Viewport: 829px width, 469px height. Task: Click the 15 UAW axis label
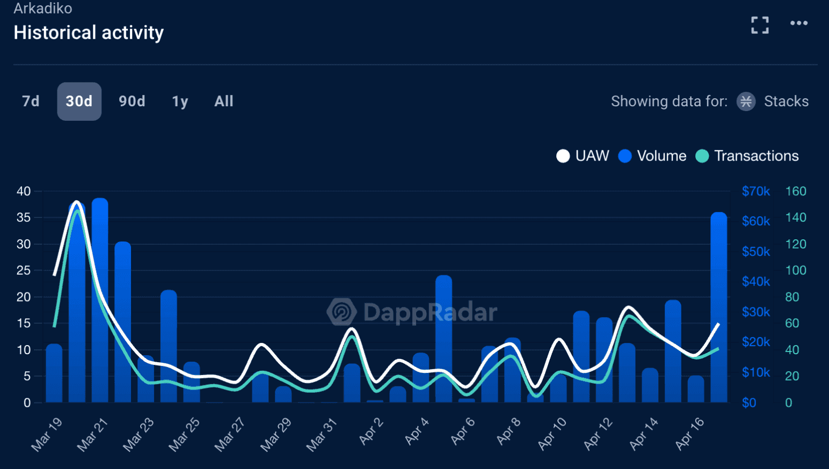(x=24, y=323)
